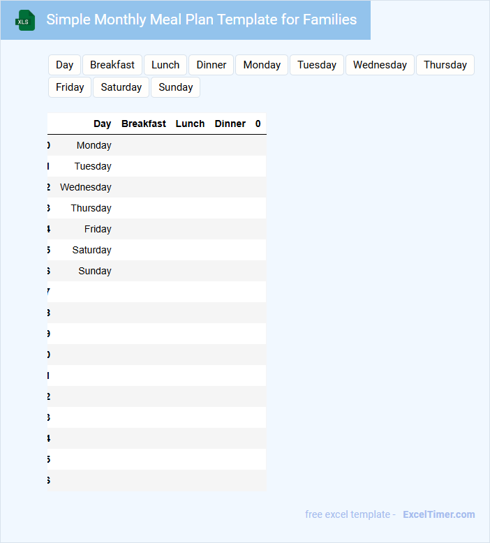Choose the Friday tag button
Screen dimensions: 490x543
(x=70, y=87)
